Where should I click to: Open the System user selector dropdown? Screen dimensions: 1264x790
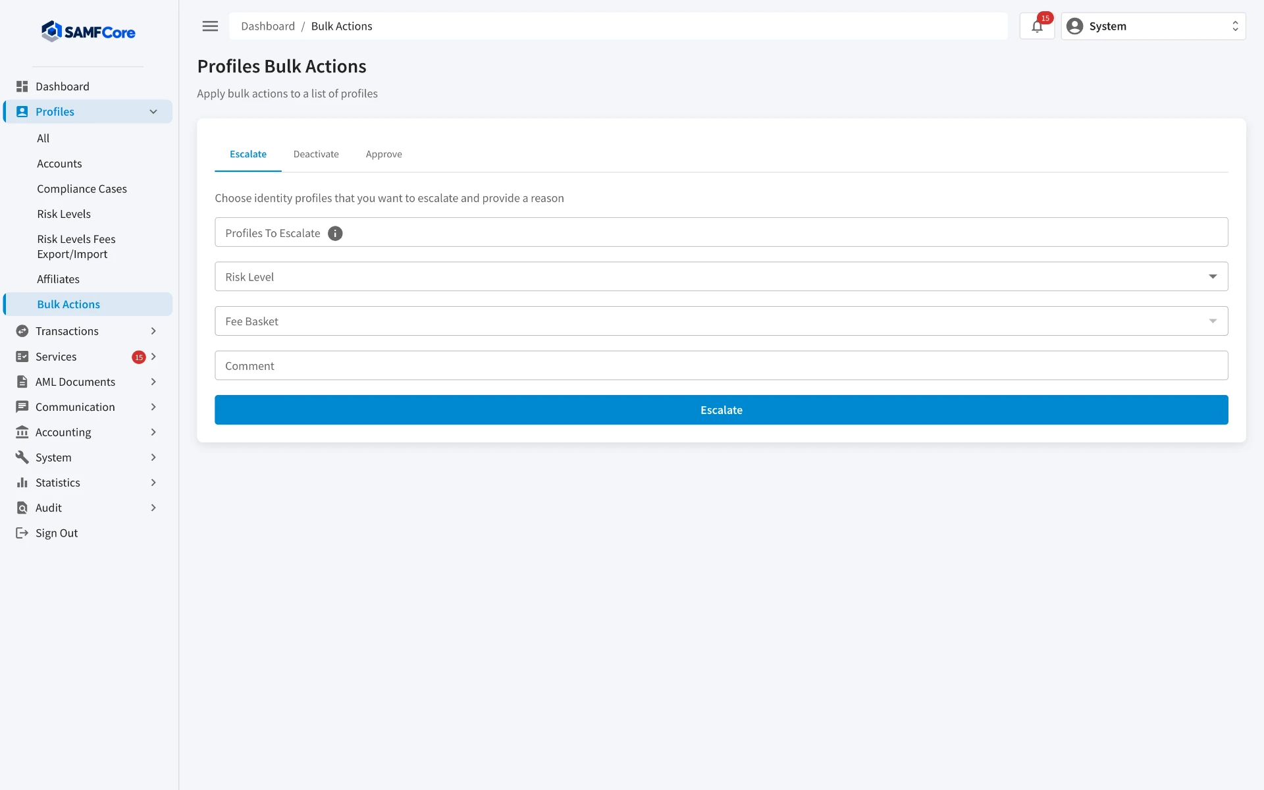pyautogui.click(x=1153, y=26)
